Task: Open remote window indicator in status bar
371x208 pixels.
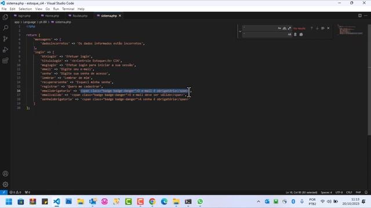Action: pos(4,192)
